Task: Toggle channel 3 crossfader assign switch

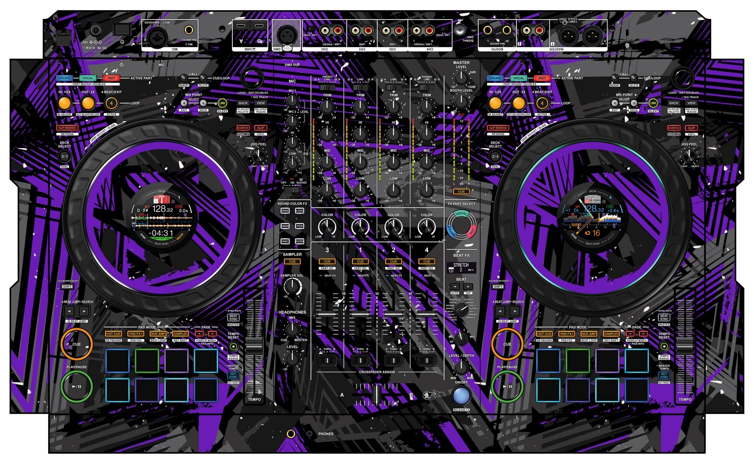Action: click(327, 360)
